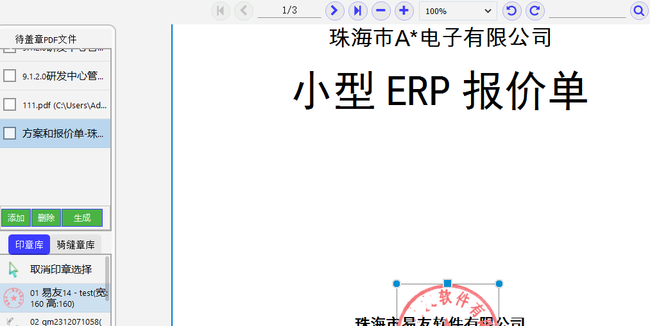The height and width of the screenshot is (326, 650).
Task: Select the 9.1.2.0研发中心管 file row
Action: coord(55,76)
